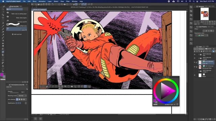216x121 pixels.
Task: Open the Expression color dropdown
Action: tap(201, 35)
